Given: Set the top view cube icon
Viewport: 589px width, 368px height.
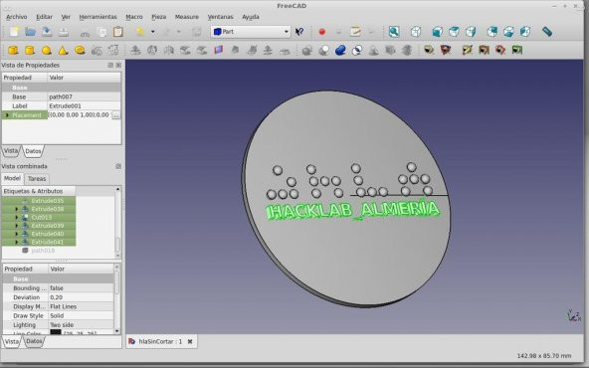Looking at the screenshot, I should click(x=454, y=32).
